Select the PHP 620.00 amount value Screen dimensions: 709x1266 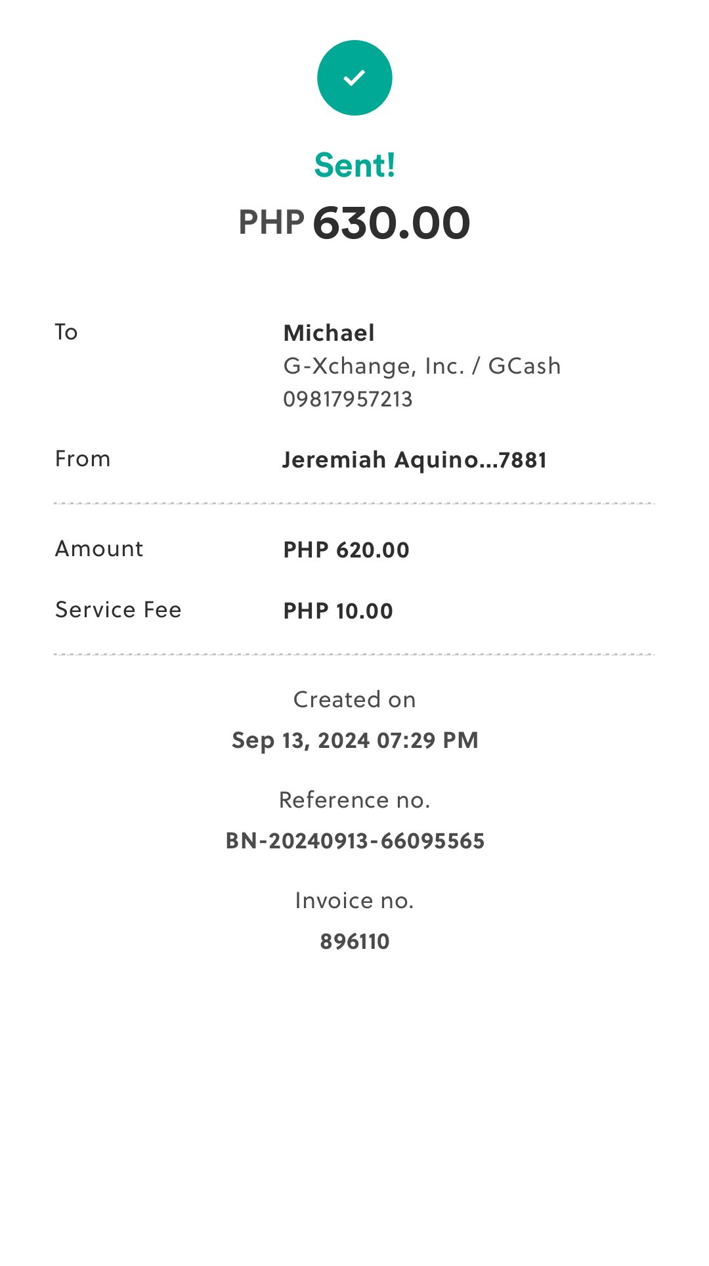[346, 550]
